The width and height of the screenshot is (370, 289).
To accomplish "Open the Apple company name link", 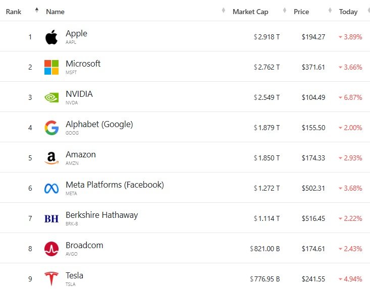I will (x=76, y=33).
